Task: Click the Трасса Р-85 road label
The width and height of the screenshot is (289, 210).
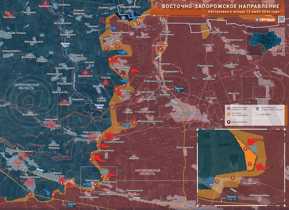Action: point(179,89)
